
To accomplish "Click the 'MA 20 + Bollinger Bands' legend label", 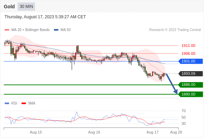I will (30, 30).
